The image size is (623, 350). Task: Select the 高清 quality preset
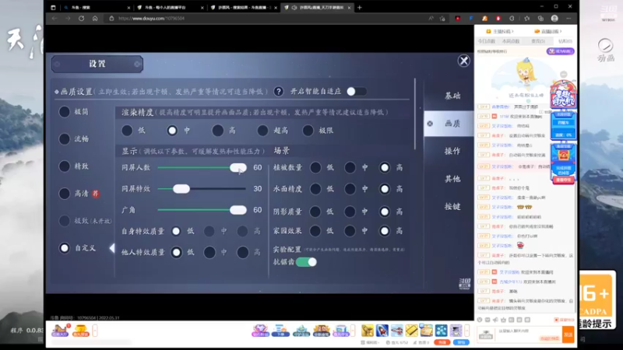click(65, 194)
